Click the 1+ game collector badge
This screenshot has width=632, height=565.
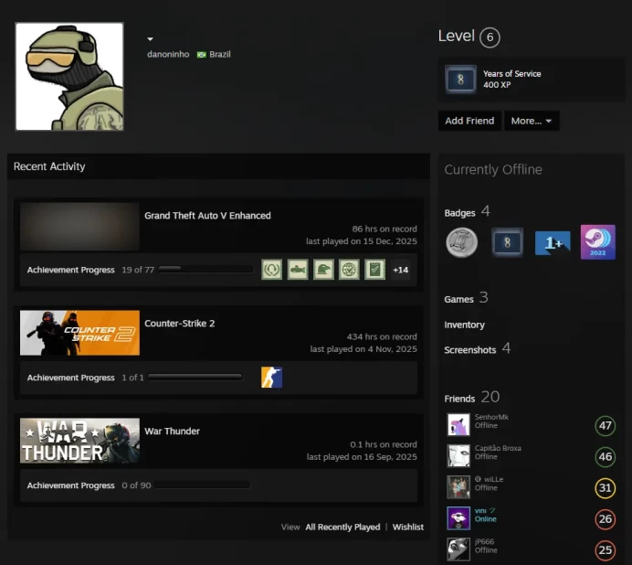coord(553,242)
